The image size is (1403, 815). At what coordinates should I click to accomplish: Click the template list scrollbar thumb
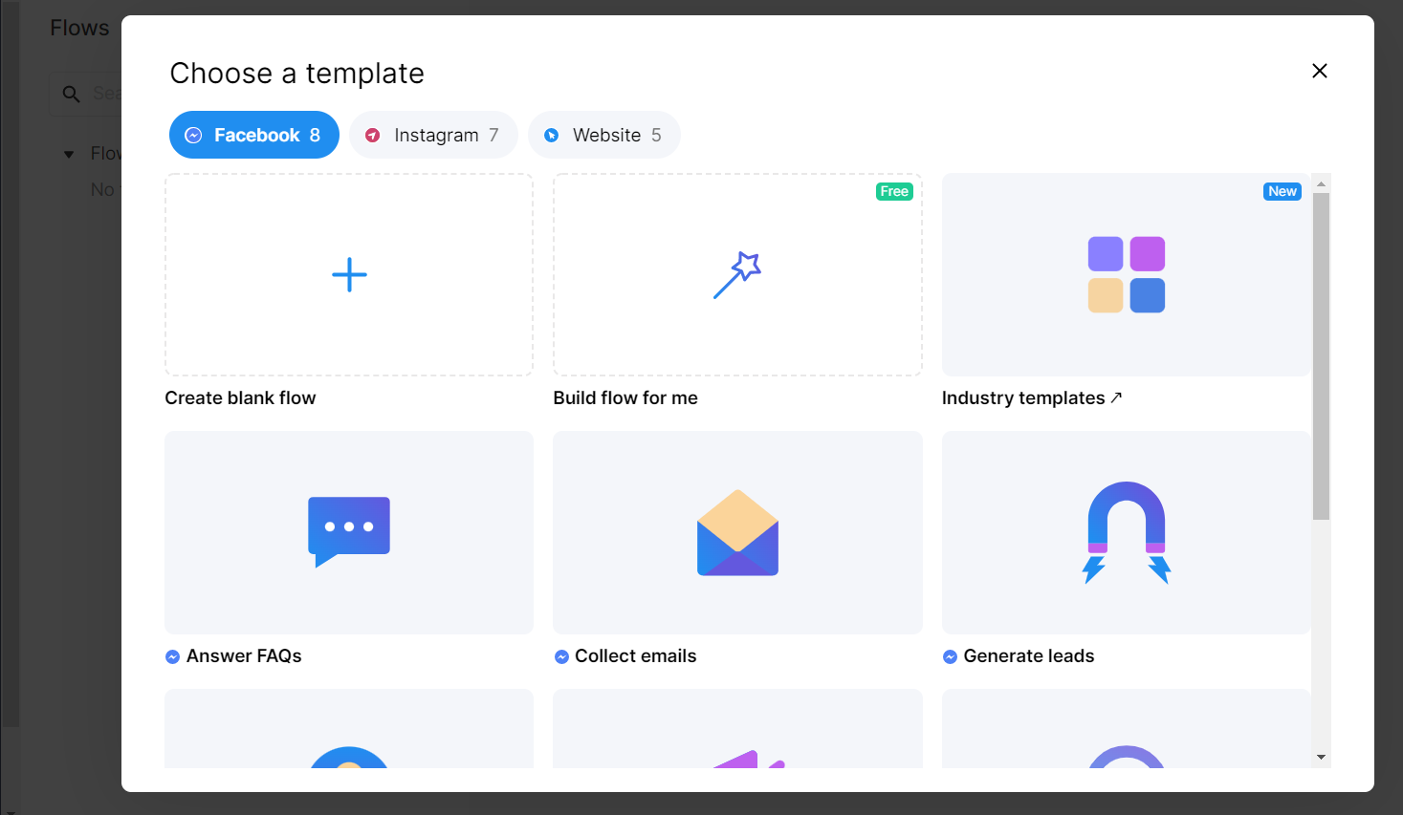1321,355
